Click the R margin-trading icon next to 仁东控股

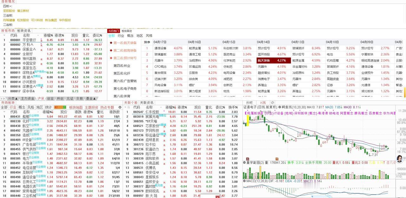click(164, 112)
